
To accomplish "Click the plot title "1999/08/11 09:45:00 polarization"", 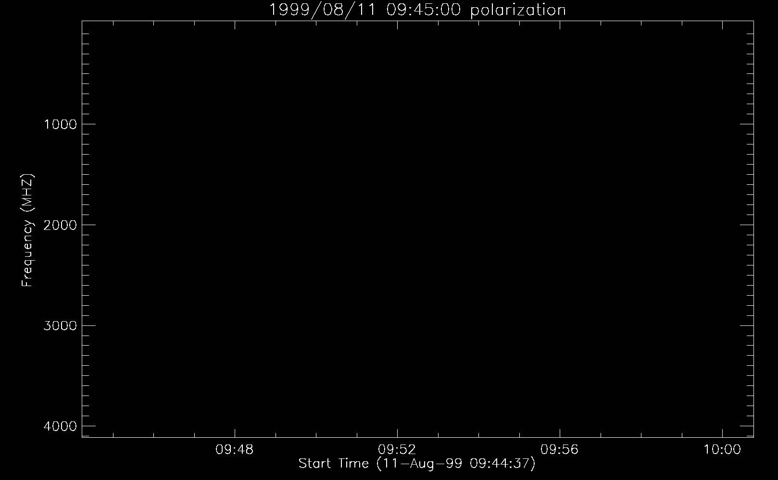I will [417, 10].
